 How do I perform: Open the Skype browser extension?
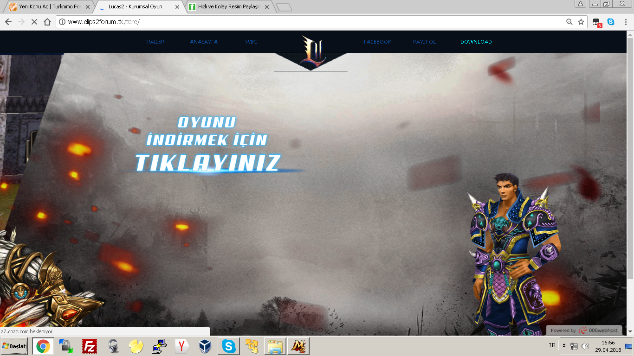coord(611,22)
